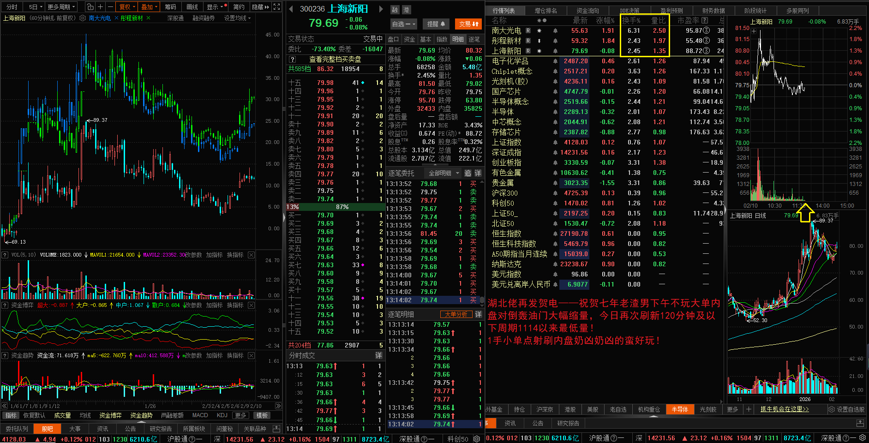Open 模板 template menu
Screen dimensions: 869x443
262,415
